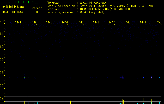Click the tallest yellow power spike before 1442

(x=28, y=100)
